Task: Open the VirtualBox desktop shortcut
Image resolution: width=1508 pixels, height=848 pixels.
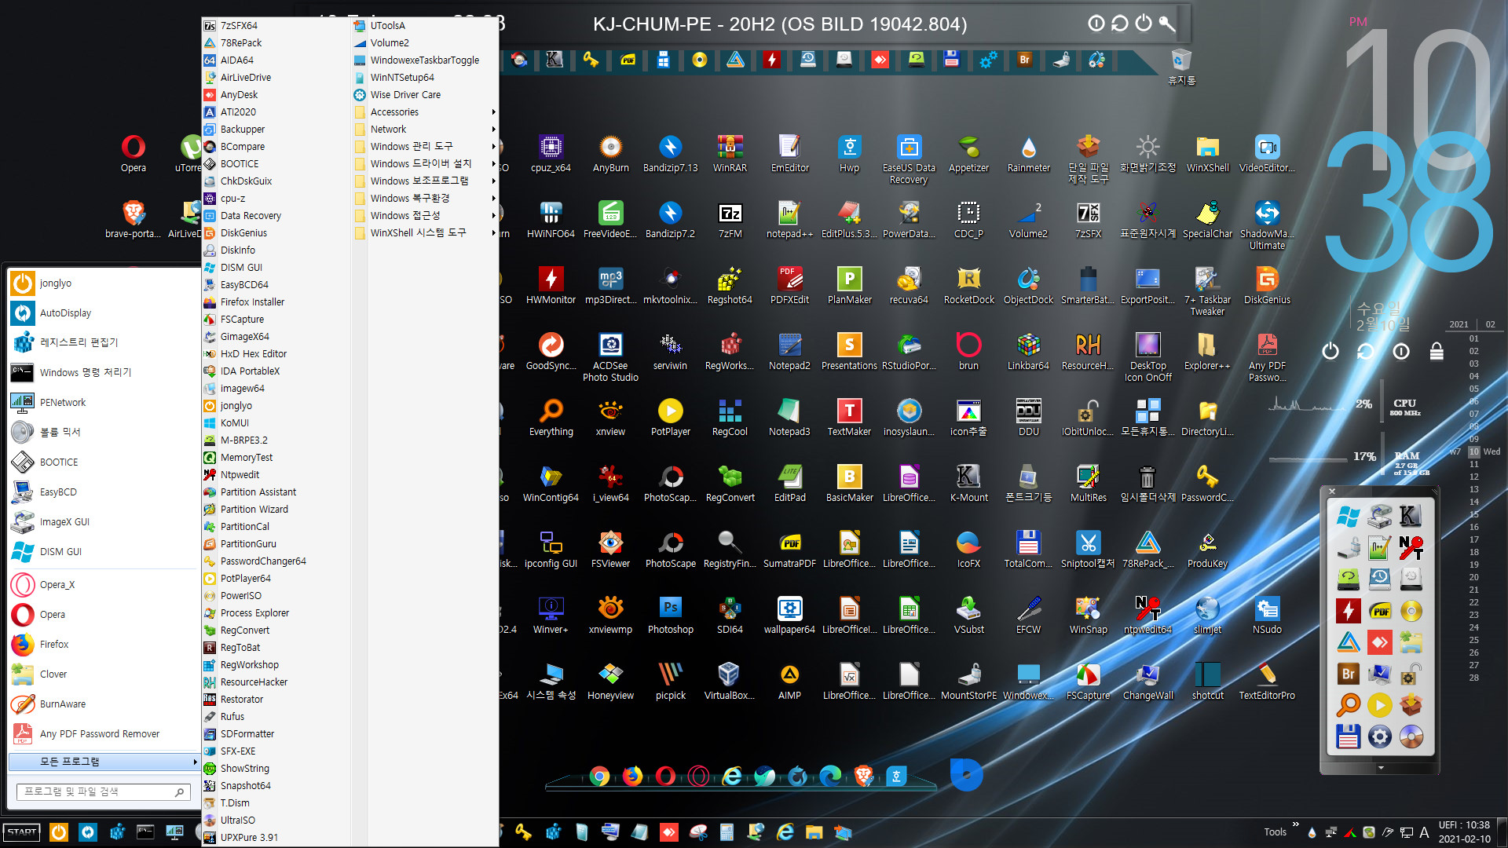Action: coord(730,681)
